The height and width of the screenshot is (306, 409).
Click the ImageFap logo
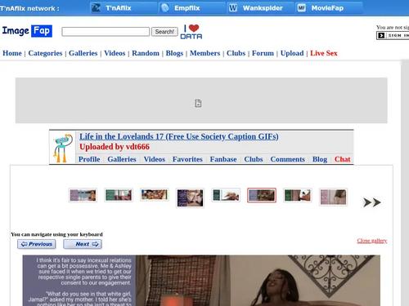click(x=27, y=31)
